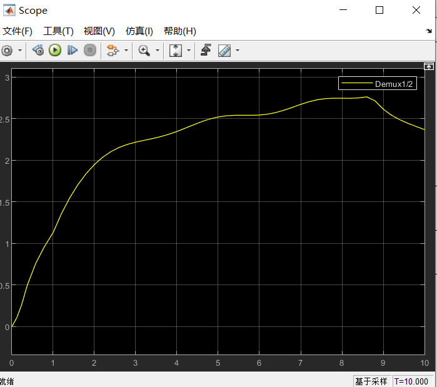437x387 pixels.
Task: Click the dock scope arrow icon
Action: tap(429, 31)
